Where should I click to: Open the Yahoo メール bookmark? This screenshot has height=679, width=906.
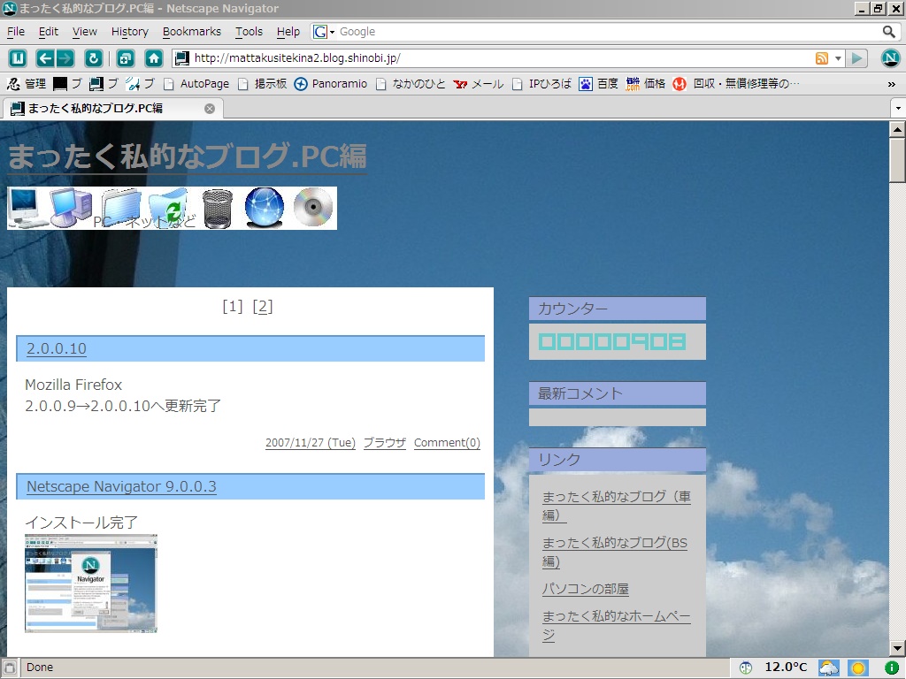(x=479, y=84)
